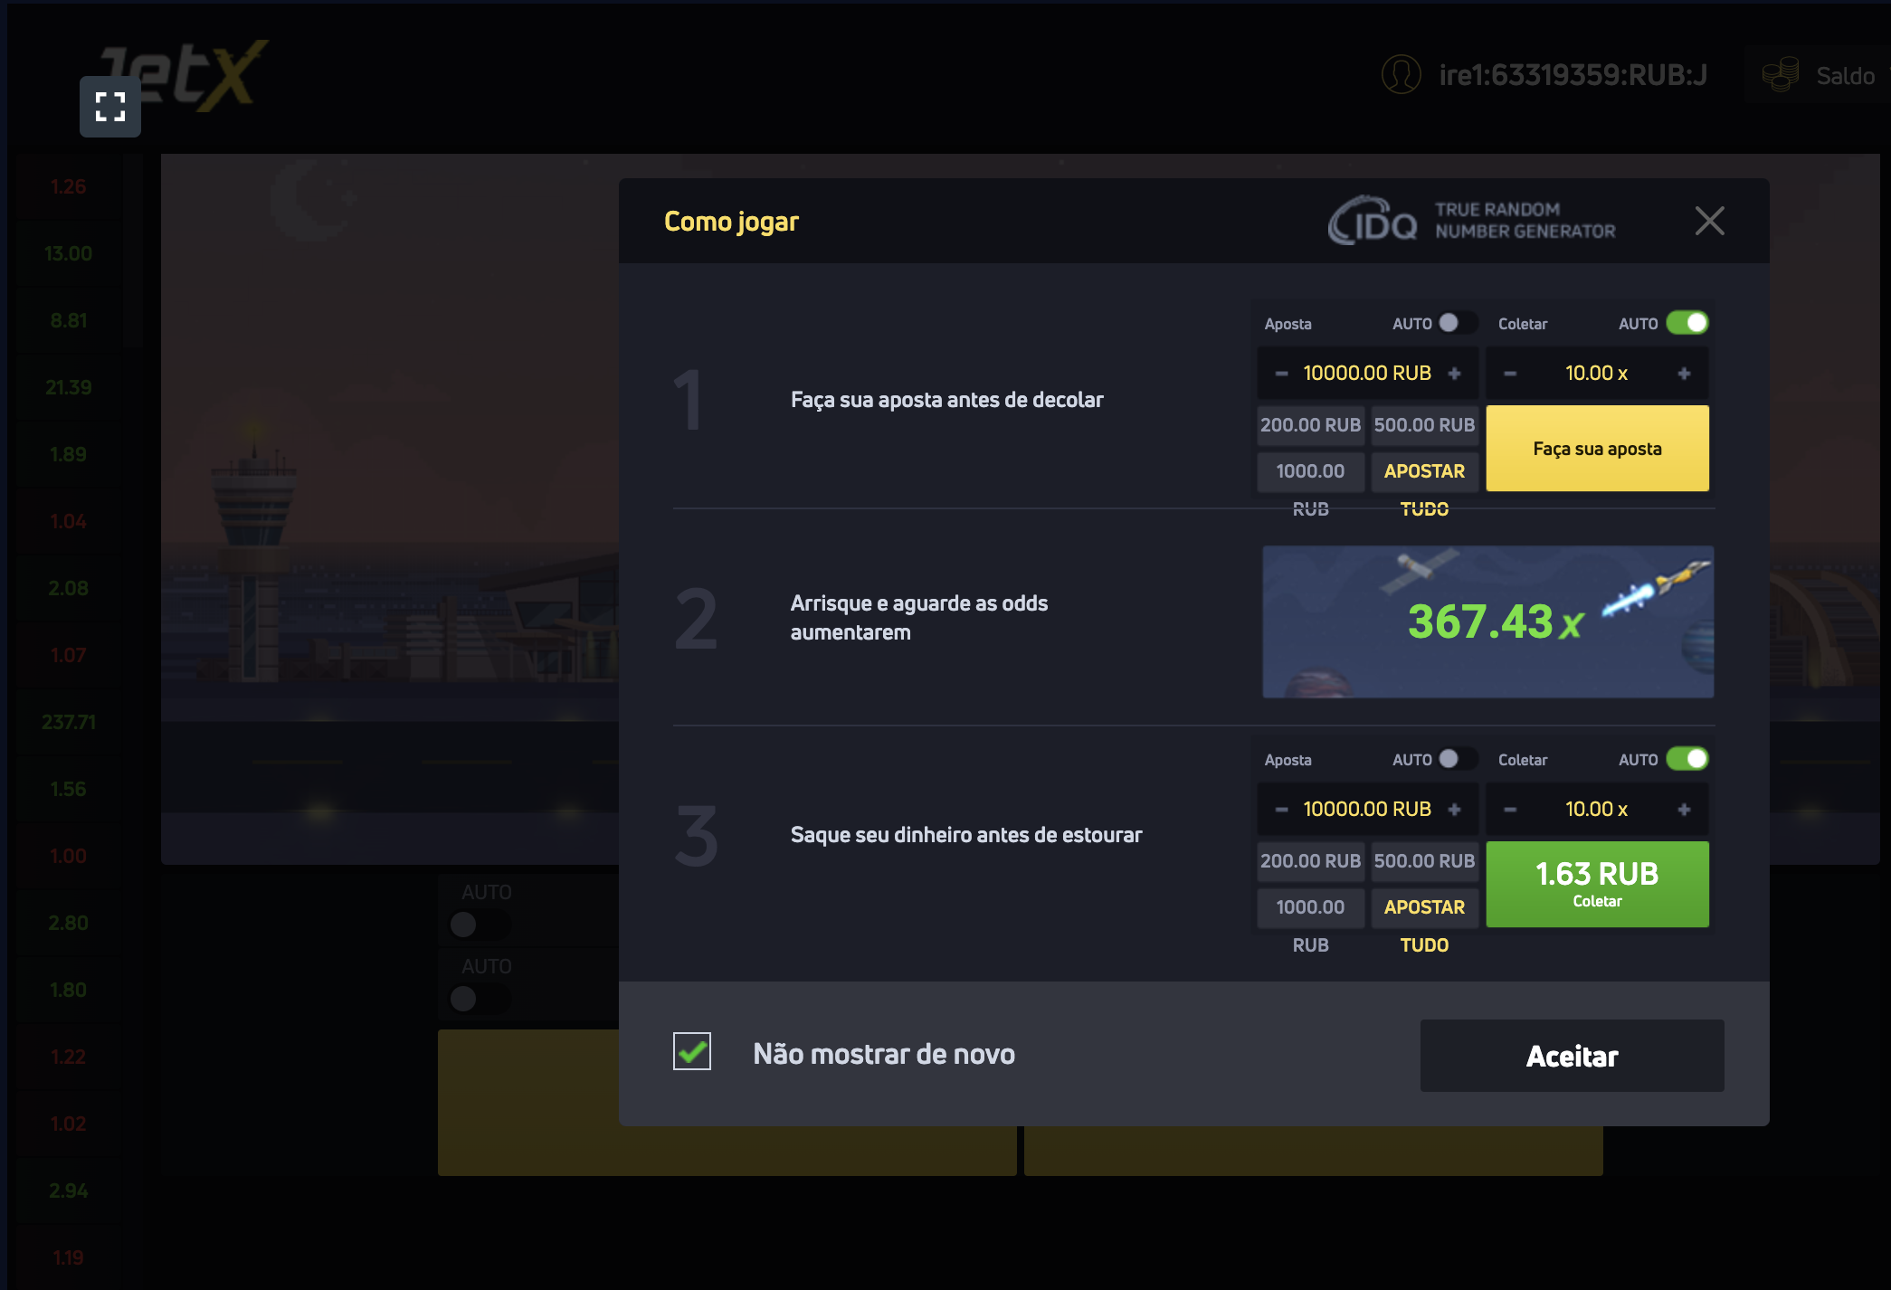This screenshot has width=1891, height=1290.
Task: Click the 10000.00 RUB bet field in step 3
Action: (1366, 810)
